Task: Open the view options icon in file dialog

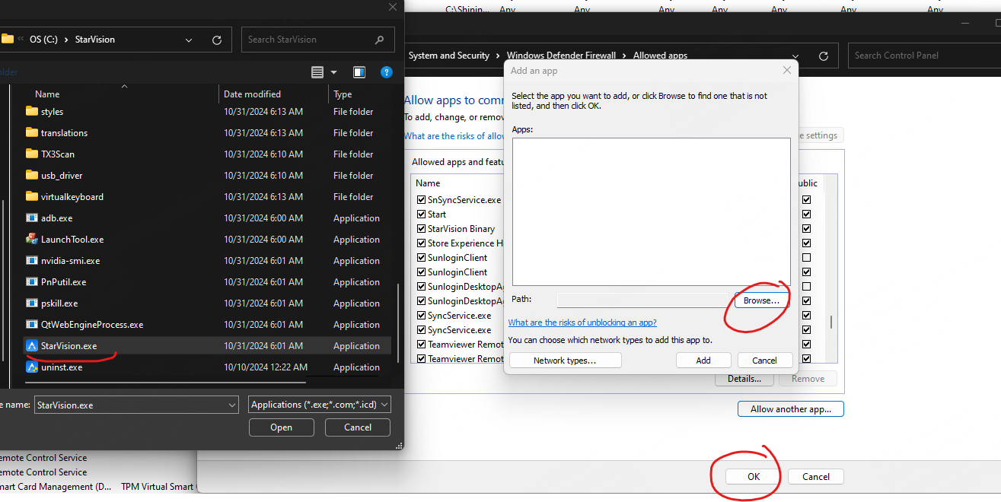Action: click(x=318, y=72)
